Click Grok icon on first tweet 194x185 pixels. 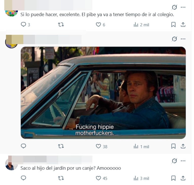pyautogui.click(x=174, y=7)
